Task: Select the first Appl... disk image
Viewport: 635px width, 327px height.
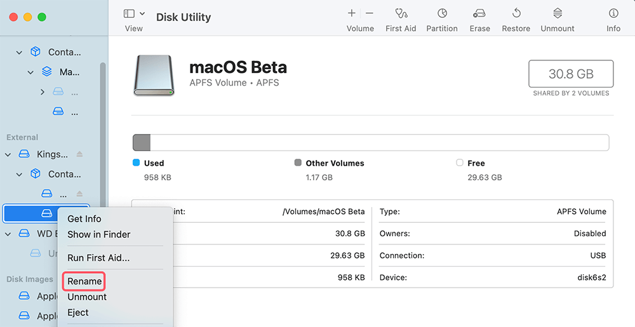Action: coord(24,296)
